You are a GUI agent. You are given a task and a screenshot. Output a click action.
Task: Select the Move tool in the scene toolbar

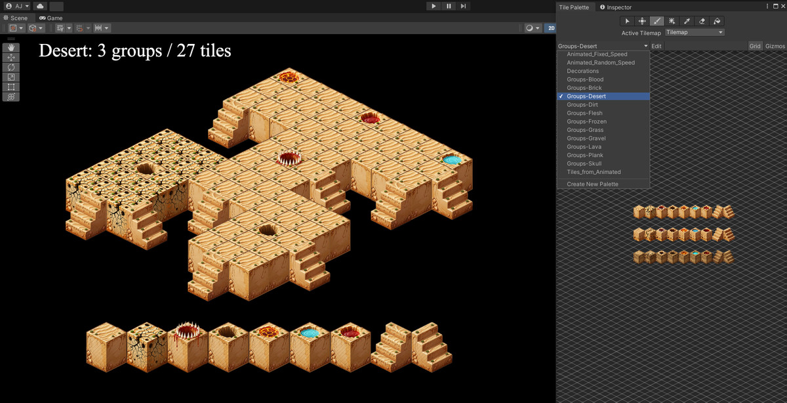[x=11, y=58]
